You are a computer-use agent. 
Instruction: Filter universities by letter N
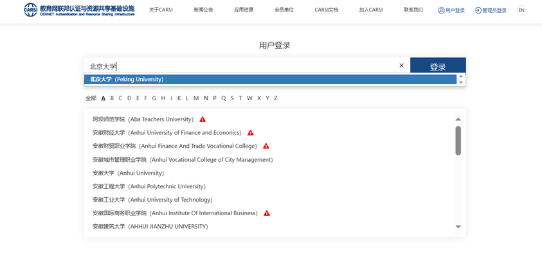click(206, 98)
